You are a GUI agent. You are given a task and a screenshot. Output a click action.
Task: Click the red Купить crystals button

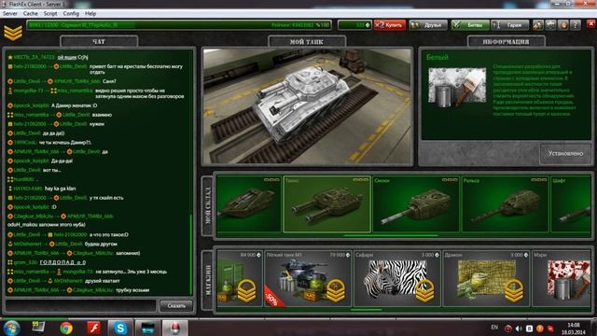[390, 25]
